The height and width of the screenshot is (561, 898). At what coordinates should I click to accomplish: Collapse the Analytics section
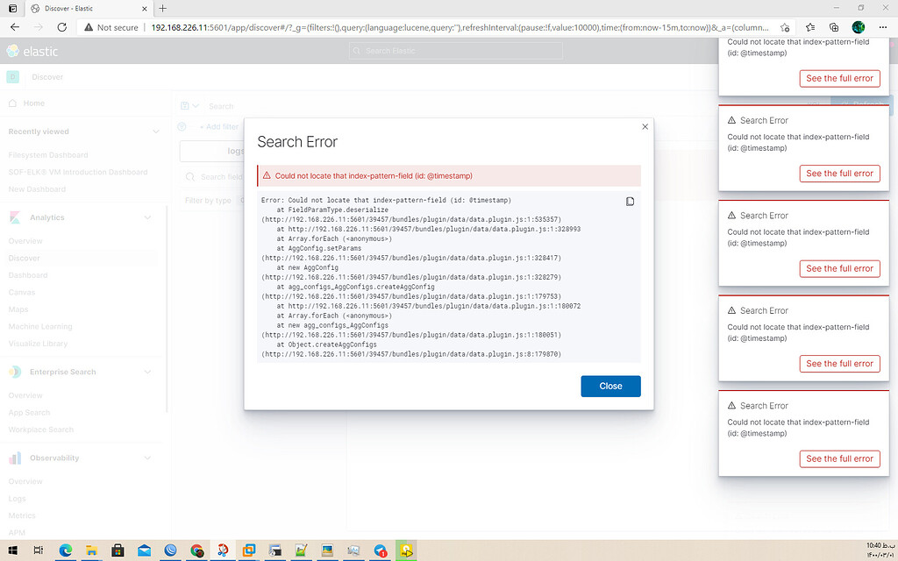tap(148, 217)
